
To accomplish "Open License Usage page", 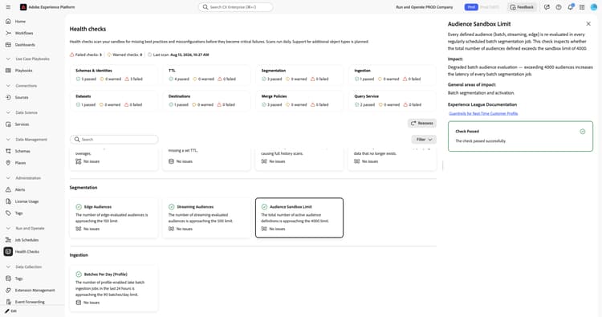I will (26, 201).
